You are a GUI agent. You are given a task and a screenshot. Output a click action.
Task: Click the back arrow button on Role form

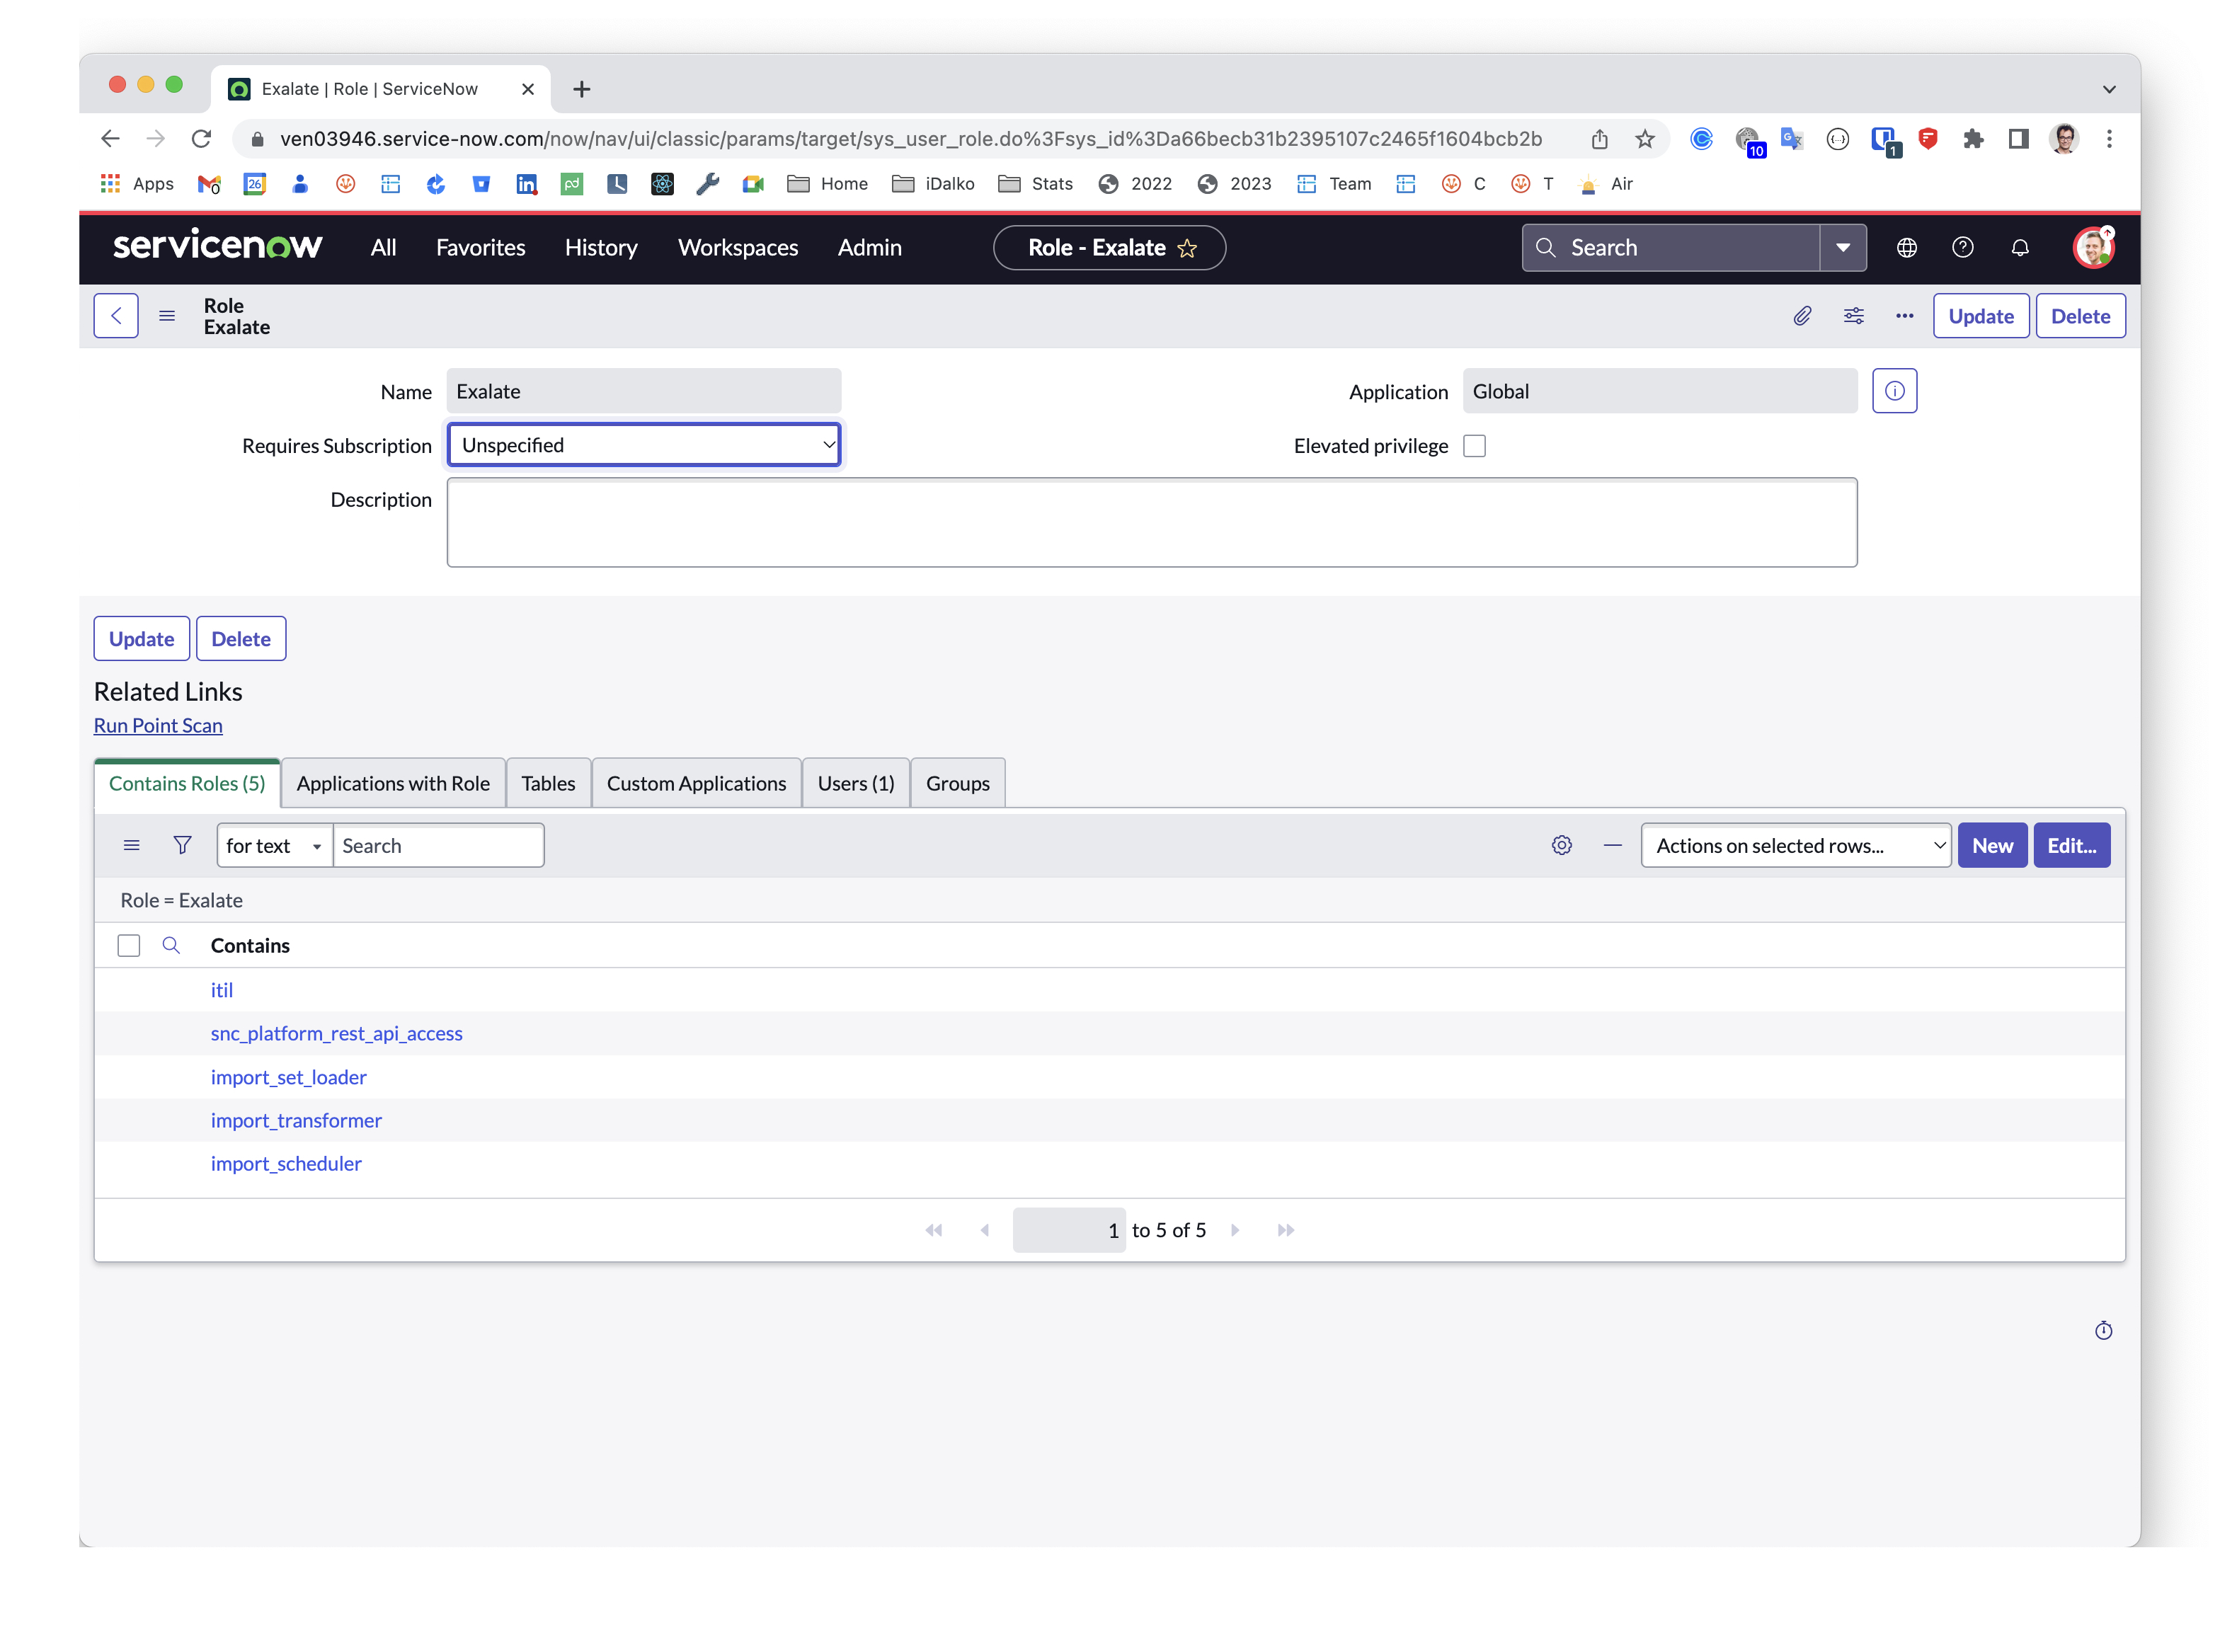click(x=116, y=316)
